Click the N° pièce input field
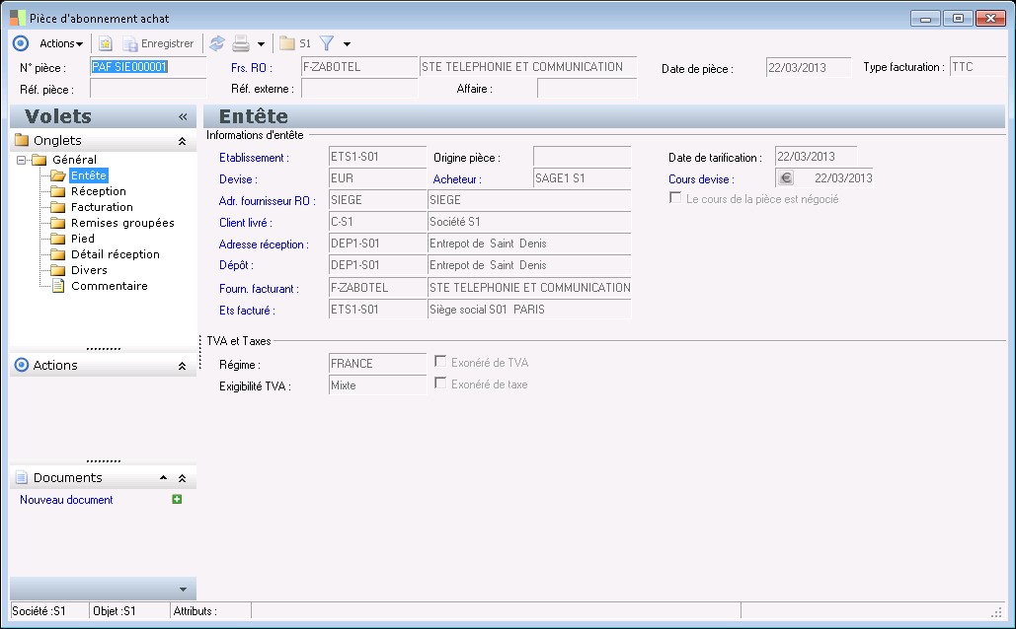 (146, 67)
